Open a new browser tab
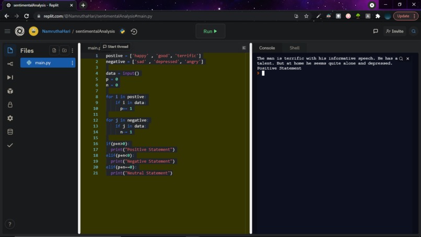Viewport: 421px width, 237px height. click(83, 5)
